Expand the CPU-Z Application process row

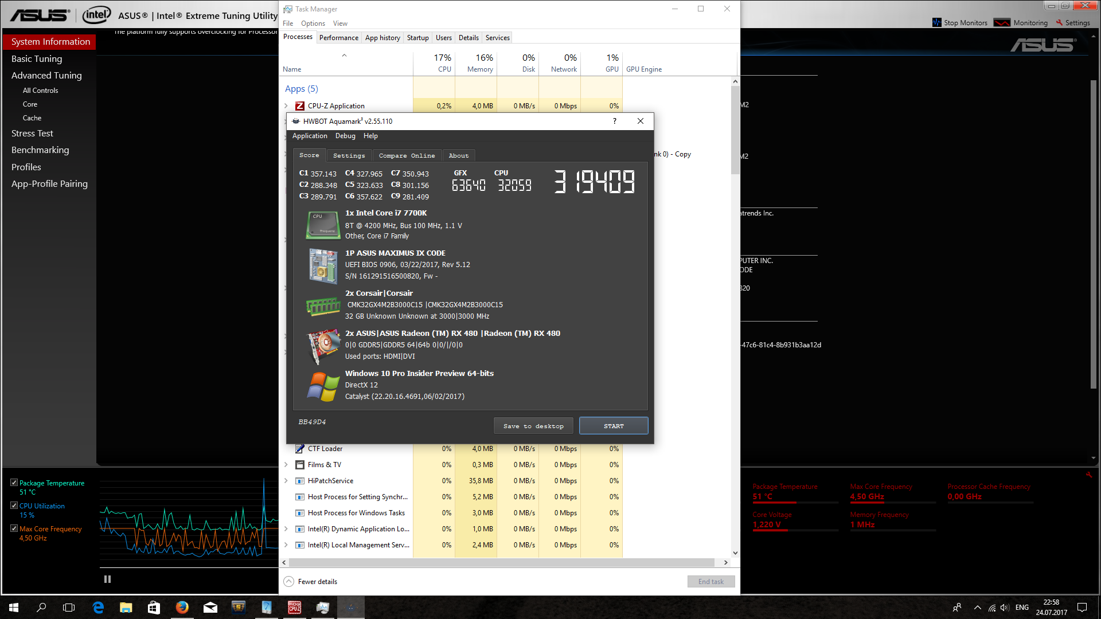(286, 106)
